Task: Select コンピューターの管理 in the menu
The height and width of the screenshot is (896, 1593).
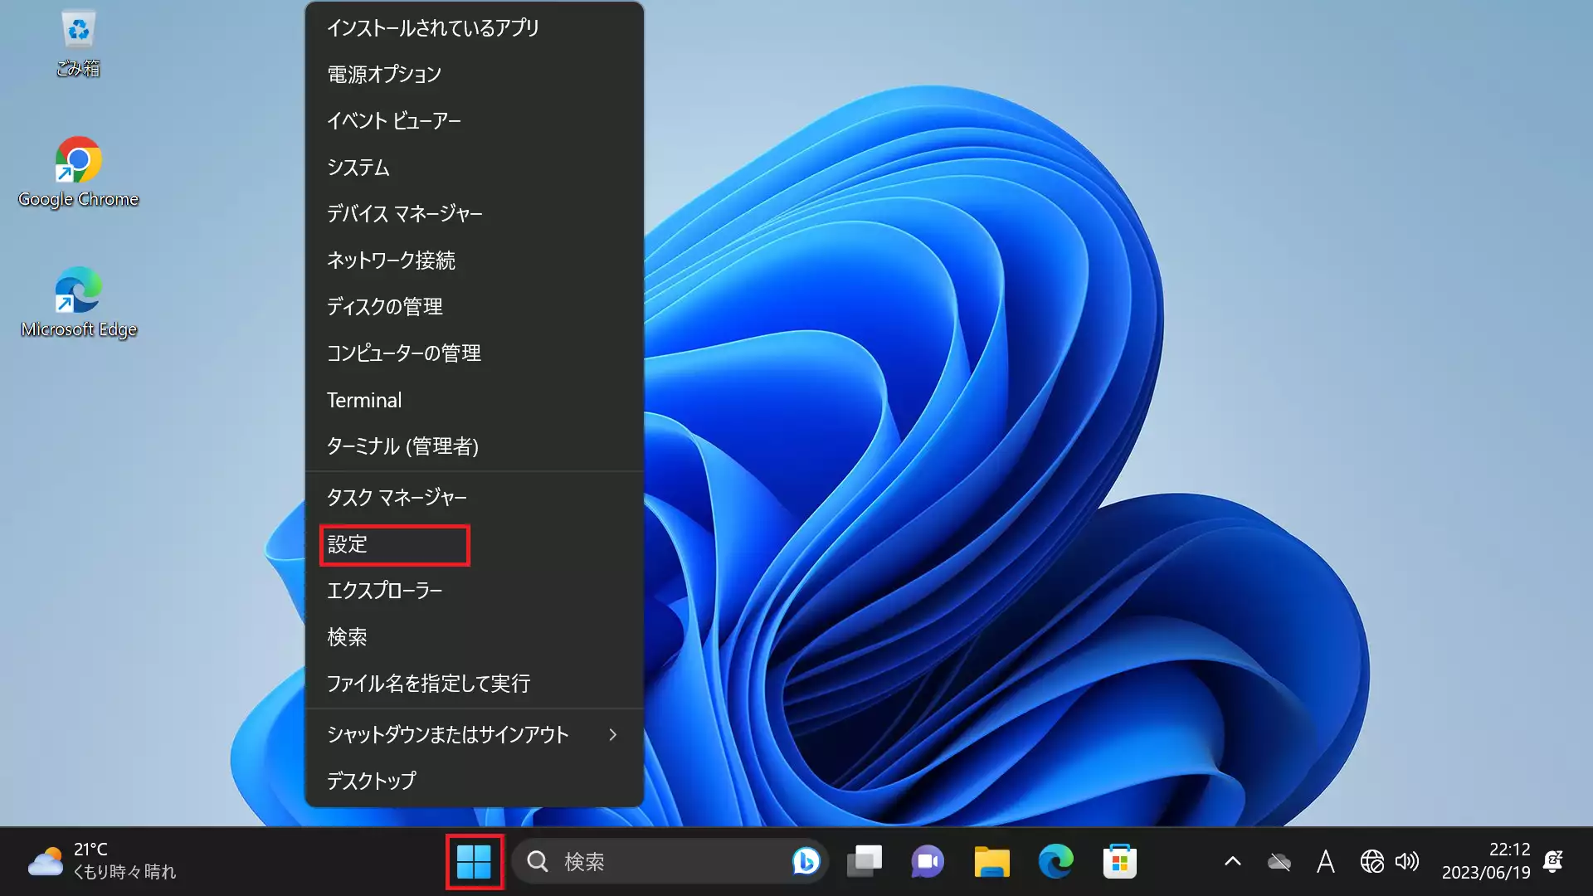Action: [x=475, y=353]
